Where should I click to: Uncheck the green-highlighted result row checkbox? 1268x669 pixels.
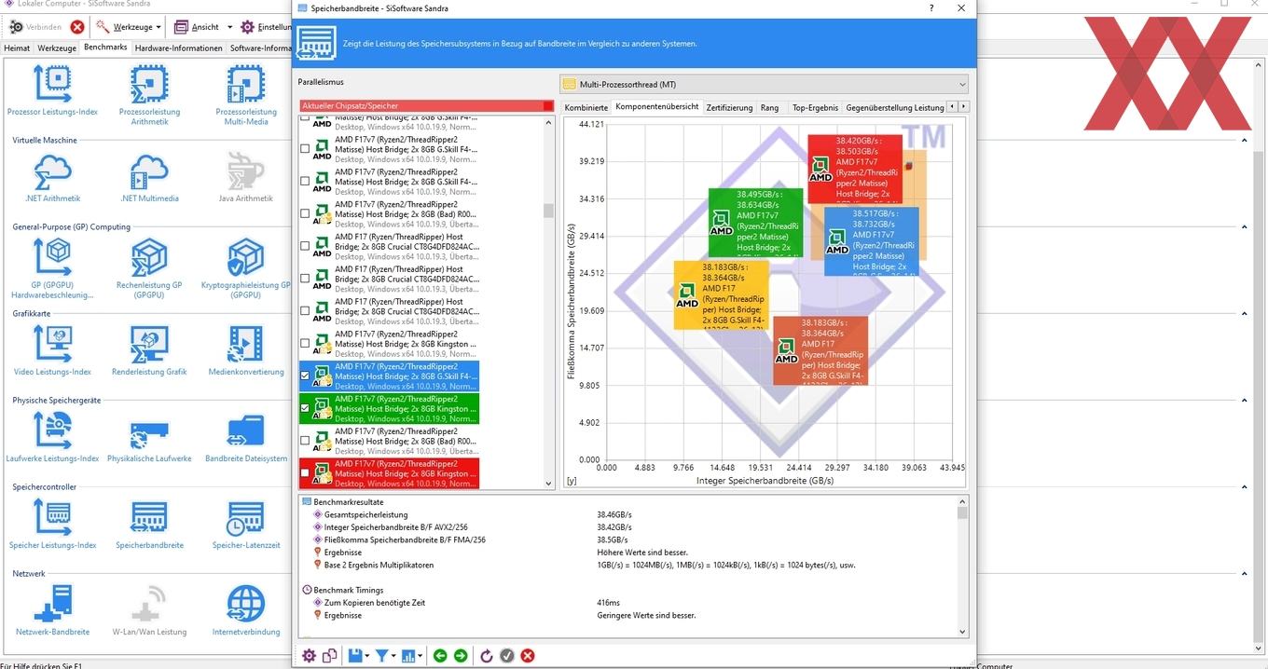[305, 408]
